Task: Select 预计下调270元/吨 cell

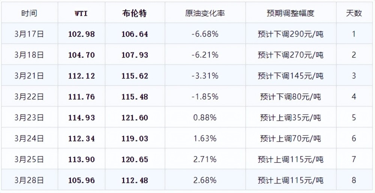Action: coord(291,55)
